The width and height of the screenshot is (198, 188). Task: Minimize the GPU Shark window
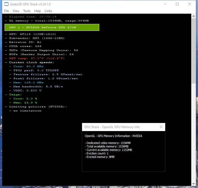coord(165,4)
